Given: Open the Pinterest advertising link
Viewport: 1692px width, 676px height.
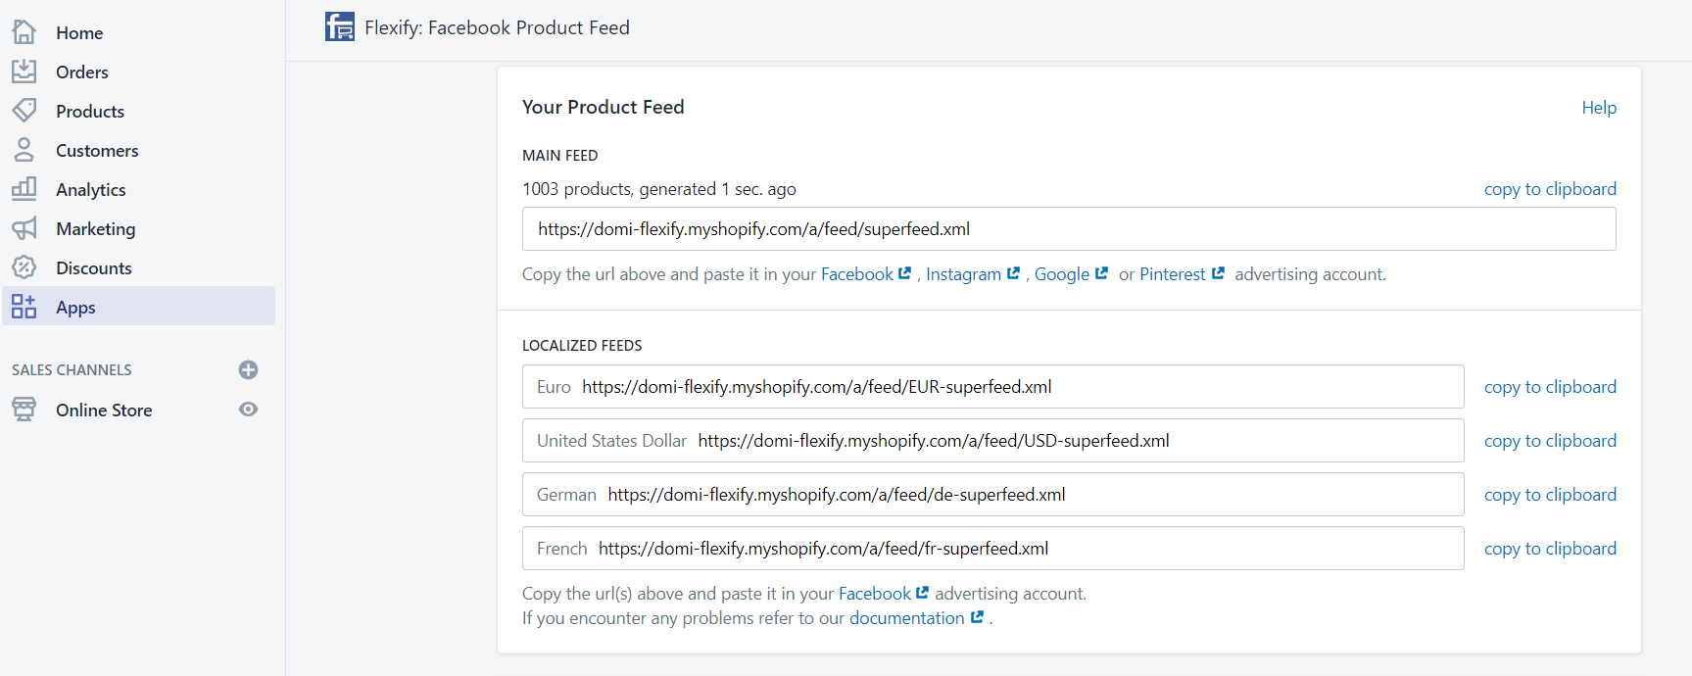Looking at the screenshot, I should [x=1173, y=274].
